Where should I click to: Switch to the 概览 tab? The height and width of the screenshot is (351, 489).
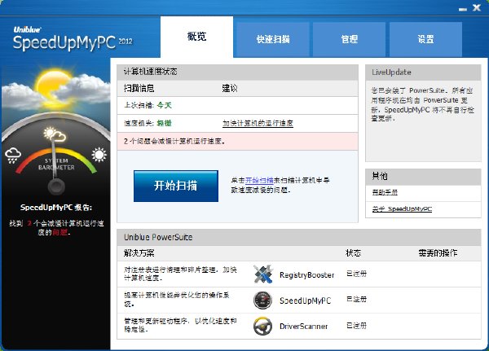pyautogui.click(x=196, y=37)
